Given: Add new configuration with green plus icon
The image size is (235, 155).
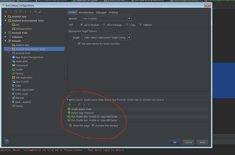Looking at the screenshot, I should (6, 12).
